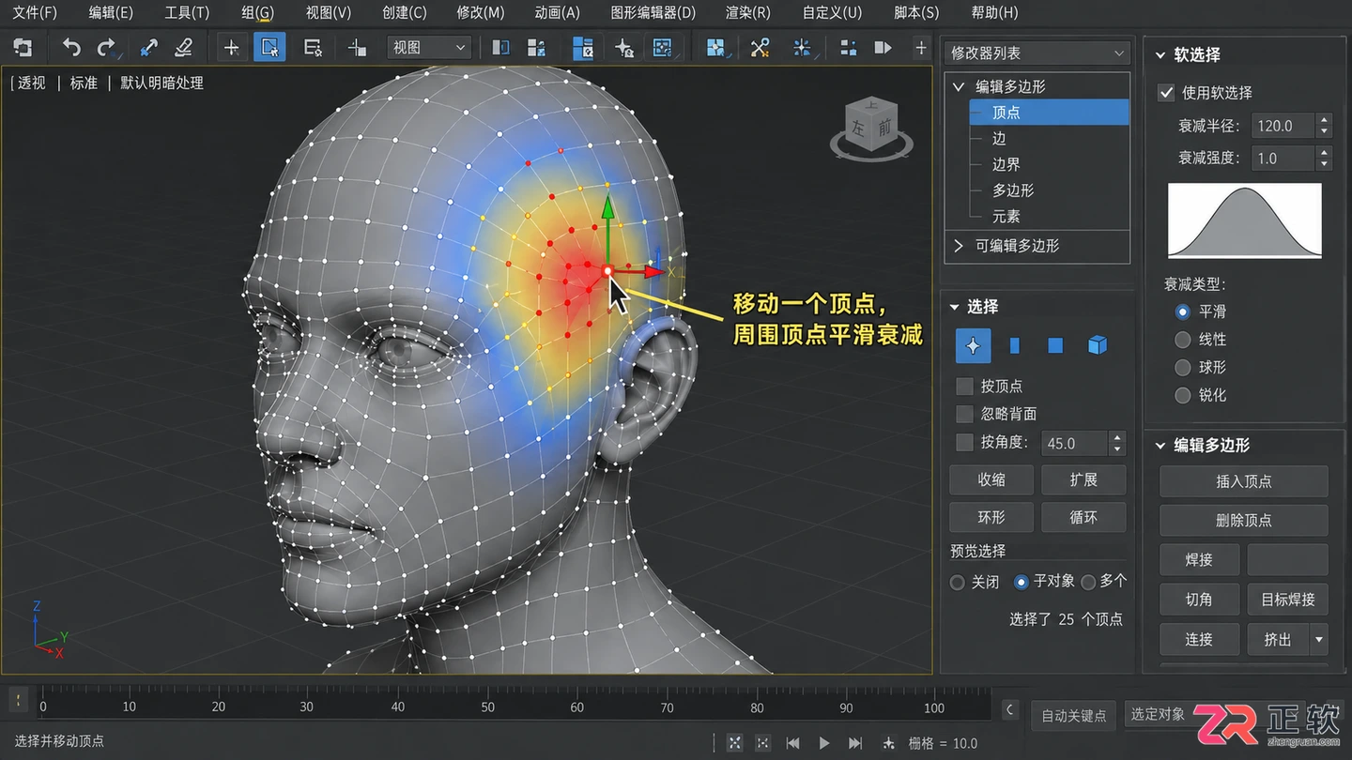
Task: Select 线性 falloff type
Action: click(1183, 340)
